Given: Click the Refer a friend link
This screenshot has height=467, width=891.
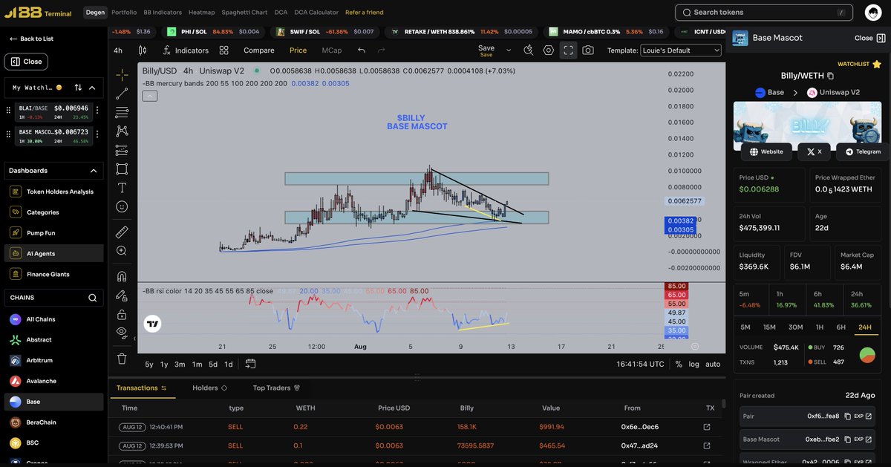Looking at the screenshot, I should (365, 12).
